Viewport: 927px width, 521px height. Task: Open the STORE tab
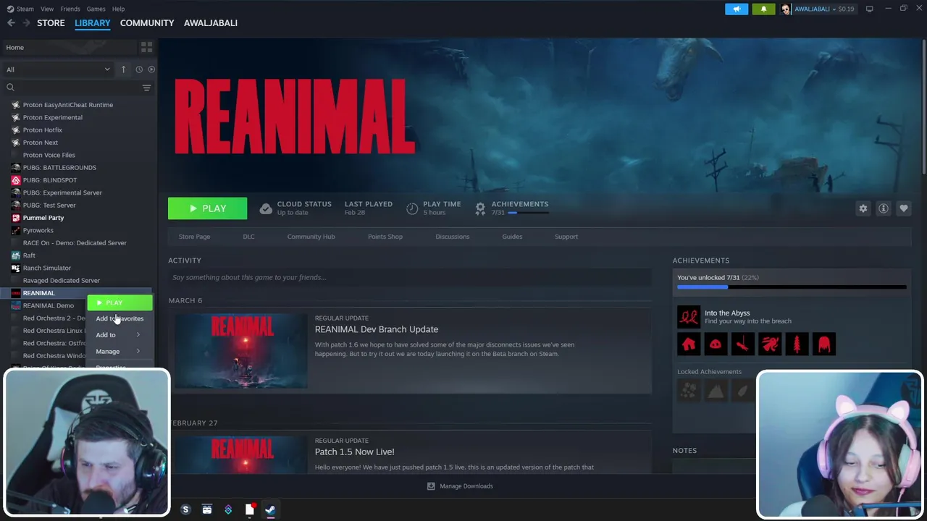(51, 23)
